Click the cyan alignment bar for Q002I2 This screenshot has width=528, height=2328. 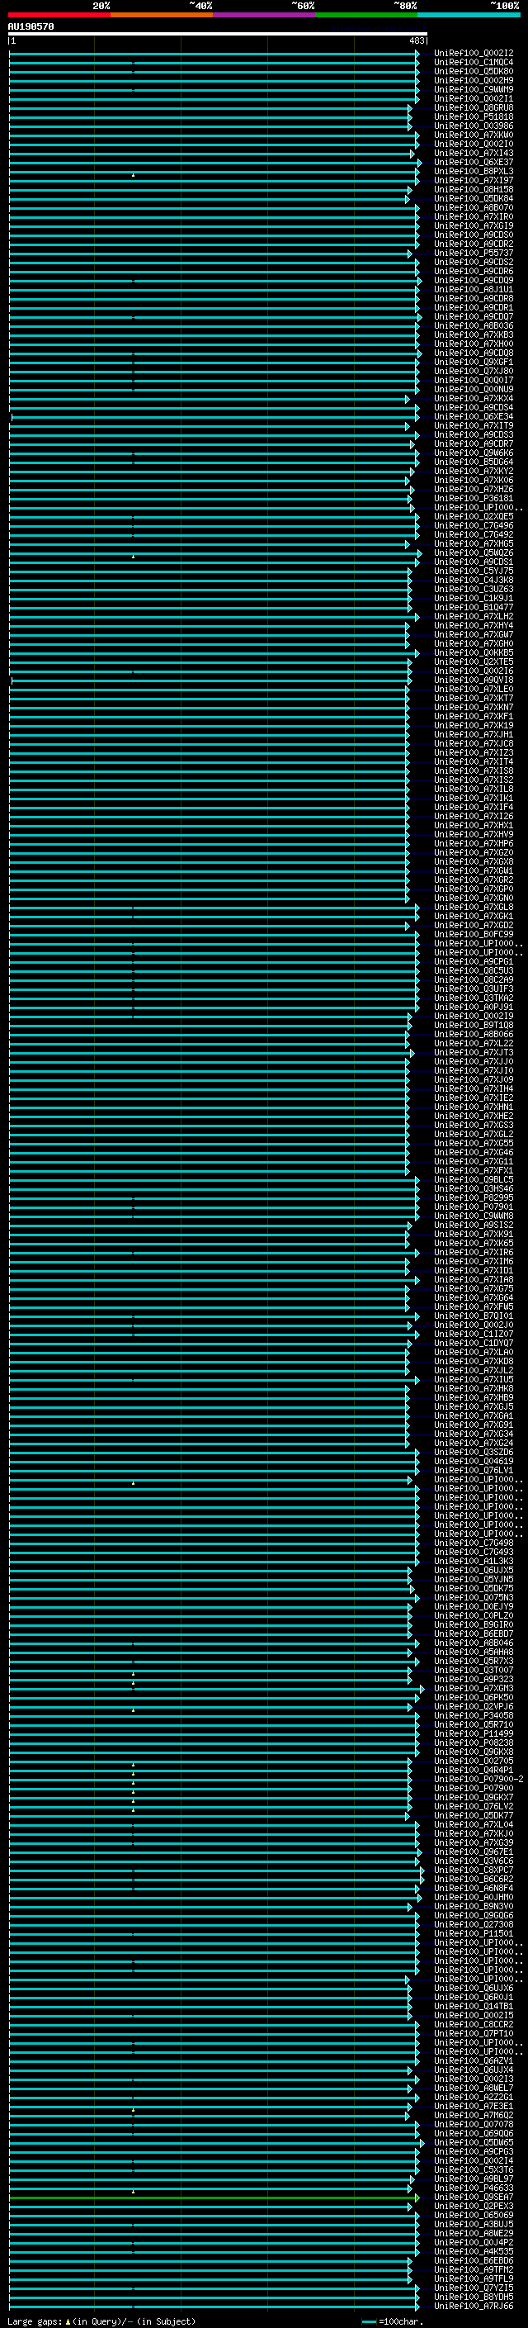(x=214, y=54)
